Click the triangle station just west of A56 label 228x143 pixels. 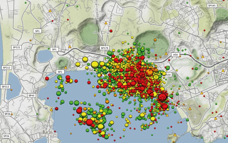click(x=166, y=54)
